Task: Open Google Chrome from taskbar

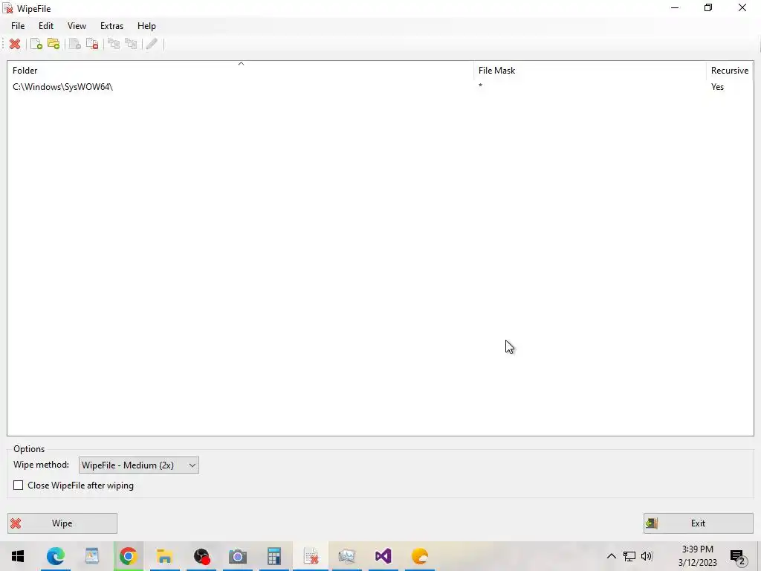Action: pyautogui.click(x=129, y=556)
